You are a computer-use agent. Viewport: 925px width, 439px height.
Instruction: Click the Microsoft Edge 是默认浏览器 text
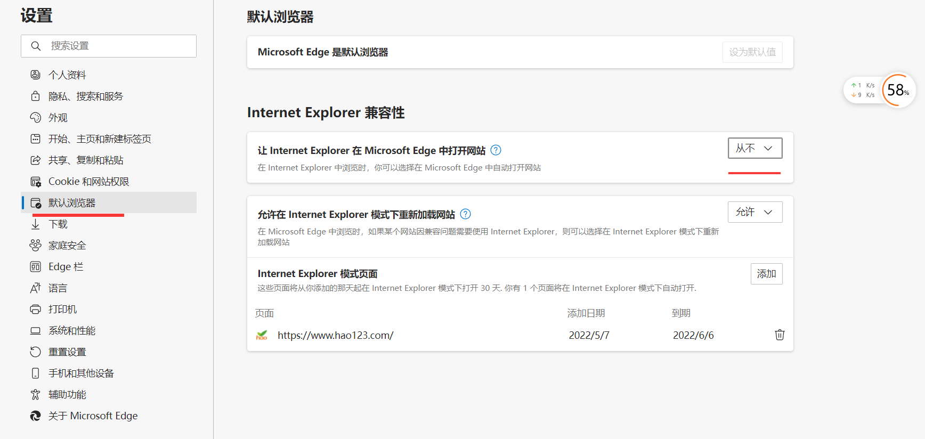click(x=323, y=52)
